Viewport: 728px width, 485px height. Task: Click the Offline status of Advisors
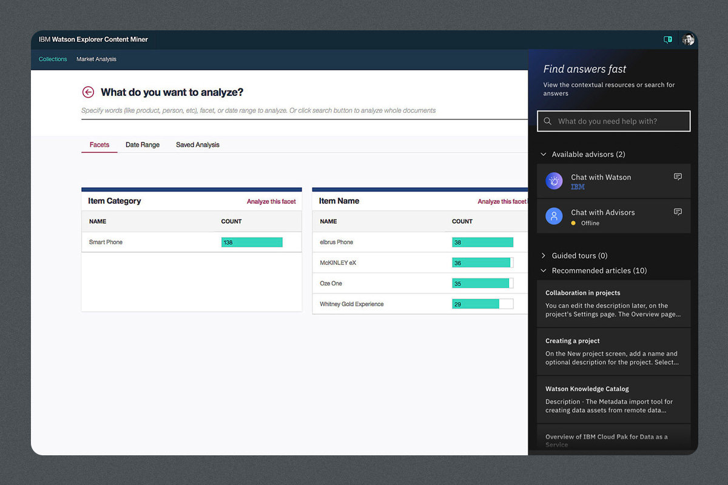pos(590,223)
